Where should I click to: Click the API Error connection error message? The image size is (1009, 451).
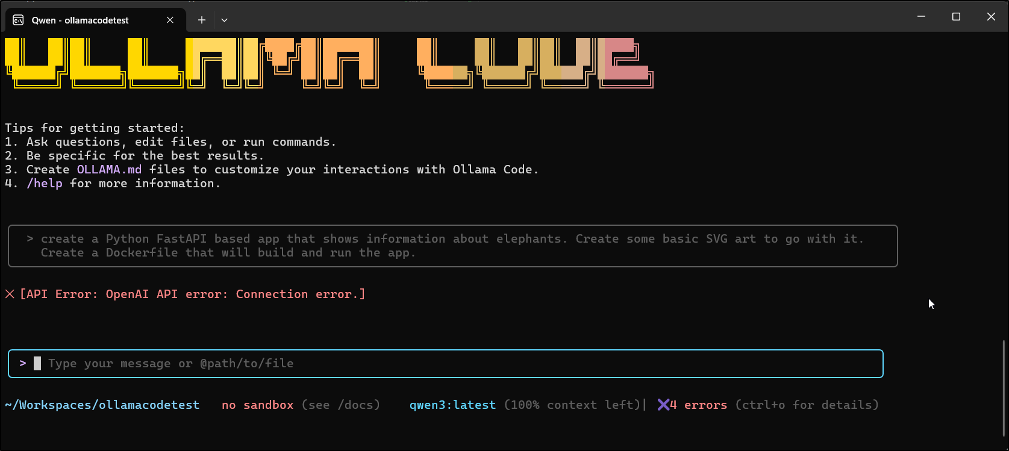[193, 294]
